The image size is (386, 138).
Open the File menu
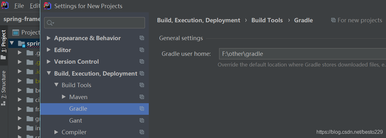point(19,6)
